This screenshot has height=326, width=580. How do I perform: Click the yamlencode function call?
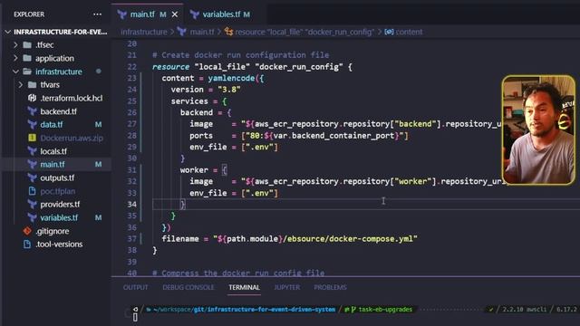[x=231, y=79]
